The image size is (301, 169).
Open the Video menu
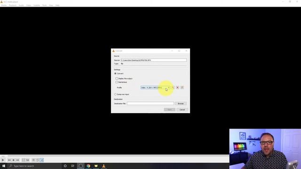tap(29, 5)
